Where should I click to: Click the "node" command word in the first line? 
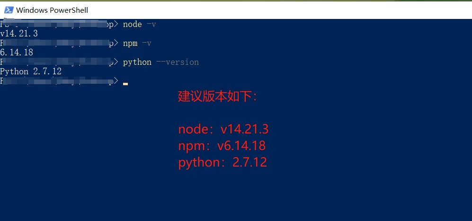(x=132, y=24)
